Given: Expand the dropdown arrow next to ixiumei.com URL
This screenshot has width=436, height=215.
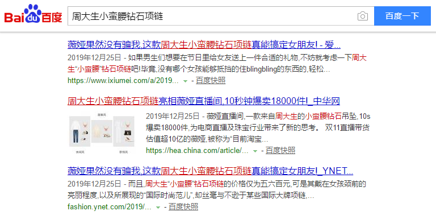Looking at the screenshot, I should [185, 81].
